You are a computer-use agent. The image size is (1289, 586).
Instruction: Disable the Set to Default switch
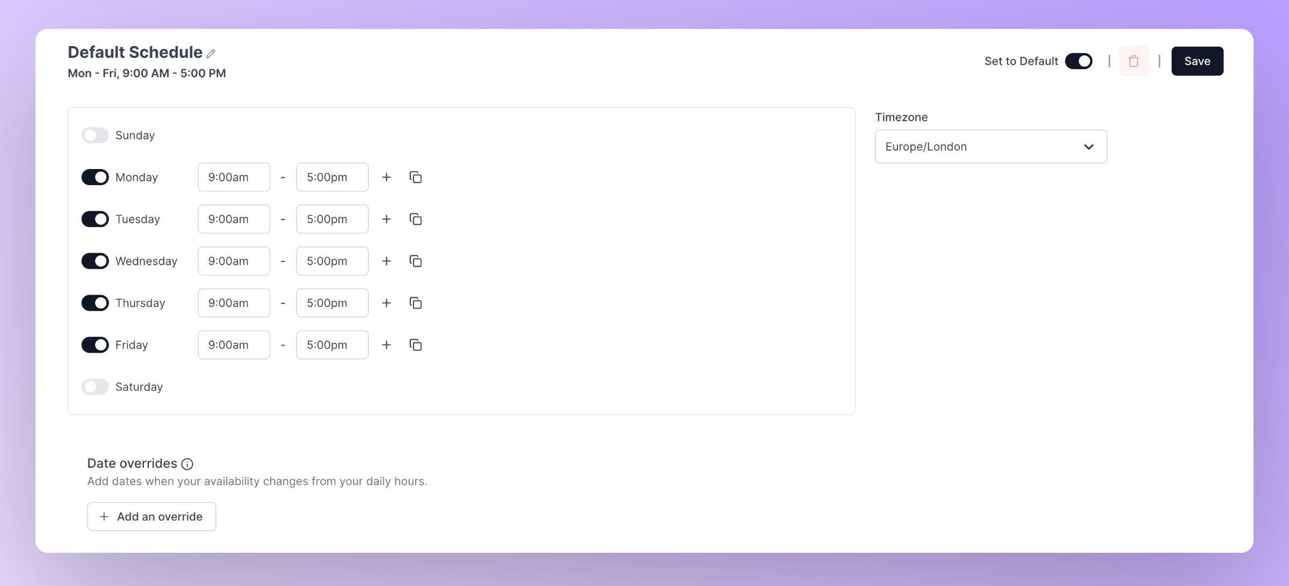pos(1078,61)
